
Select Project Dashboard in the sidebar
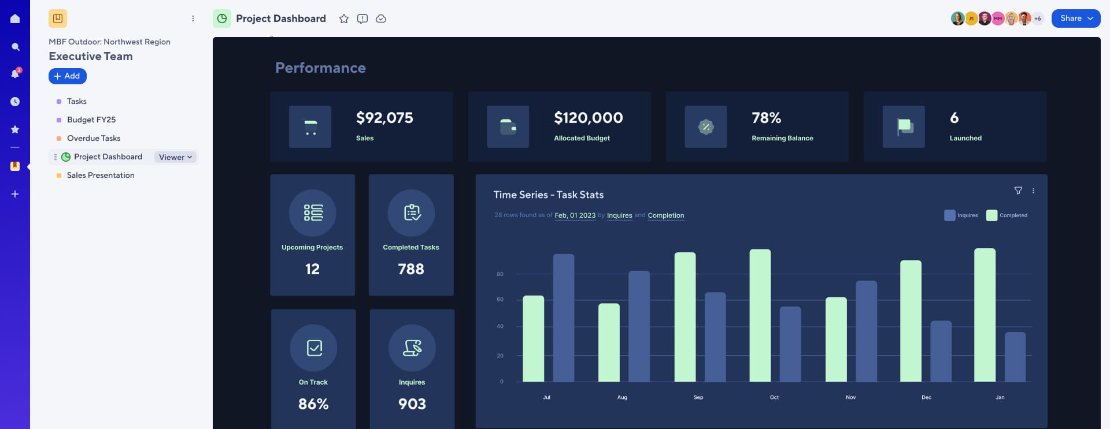[108, 157]
